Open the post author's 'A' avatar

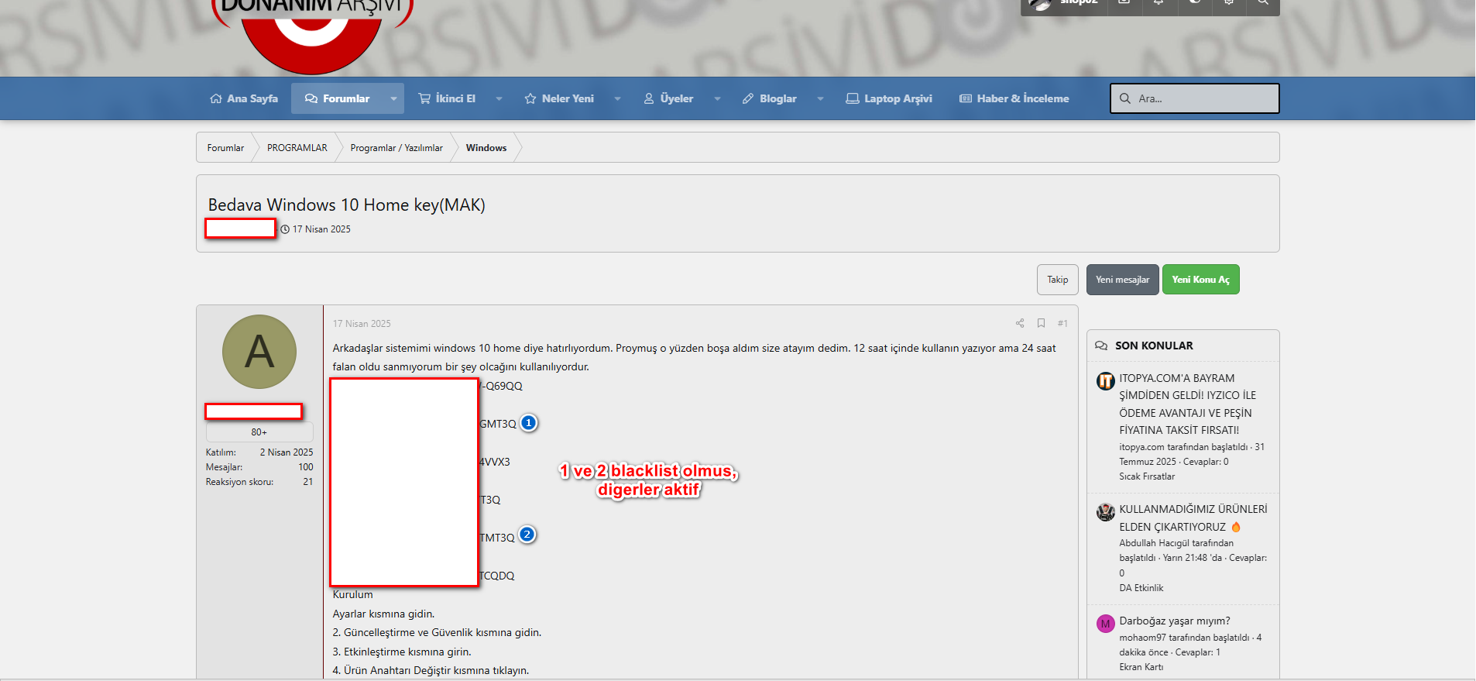tap(259, 352)
